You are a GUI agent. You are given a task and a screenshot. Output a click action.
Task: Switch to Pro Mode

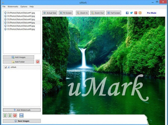click(151, 13)
